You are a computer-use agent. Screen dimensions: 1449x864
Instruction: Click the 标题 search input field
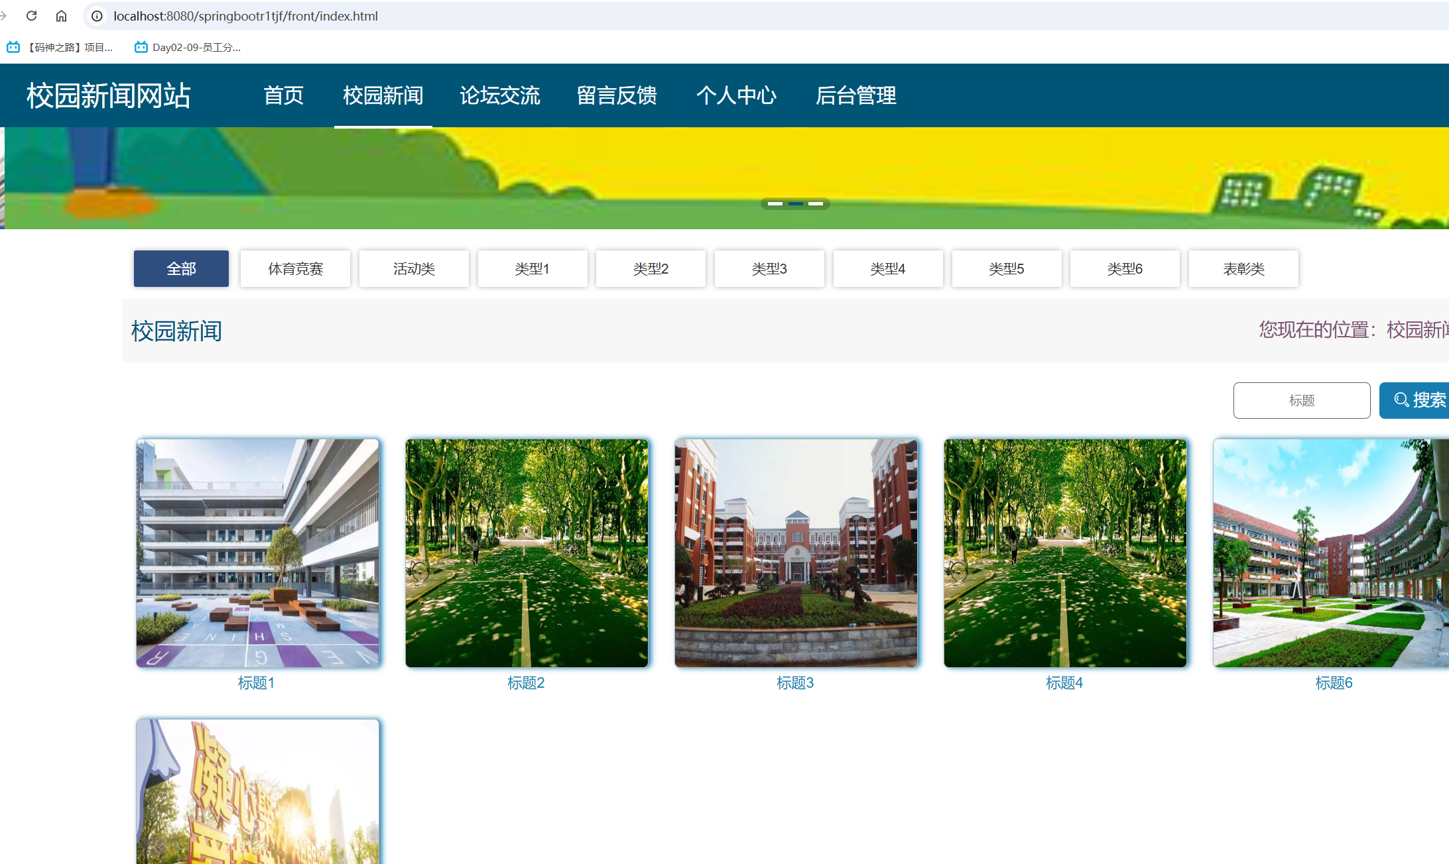tap(1301, 400)
